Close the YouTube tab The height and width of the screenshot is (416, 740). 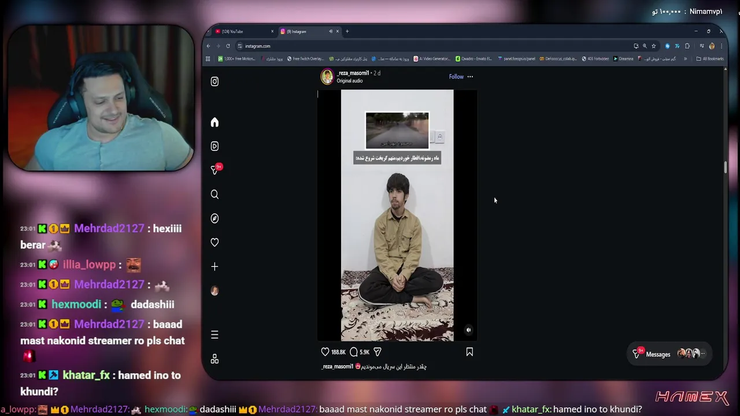pos(272,31)
